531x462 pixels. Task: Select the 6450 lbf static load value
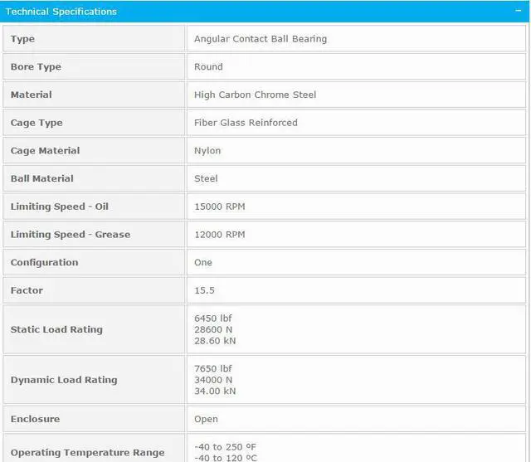[x=213, y=319]
